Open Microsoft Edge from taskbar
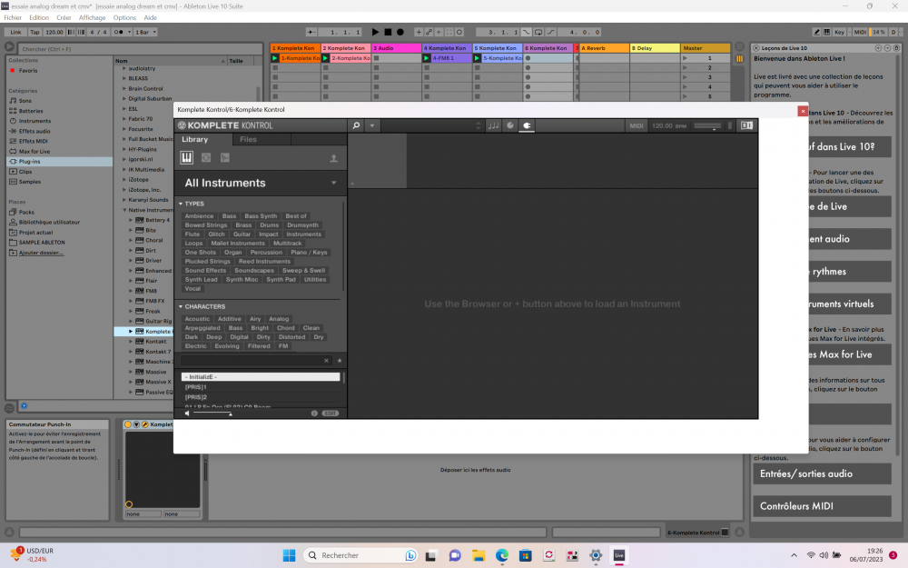 (502, 555)
